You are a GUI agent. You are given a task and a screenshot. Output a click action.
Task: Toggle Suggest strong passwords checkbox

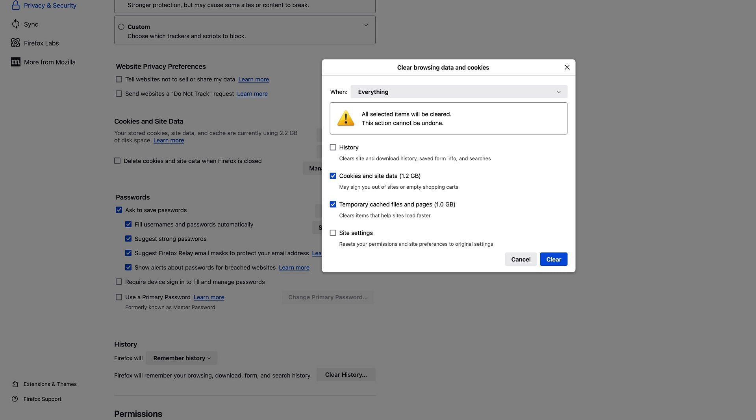(128, 239)
